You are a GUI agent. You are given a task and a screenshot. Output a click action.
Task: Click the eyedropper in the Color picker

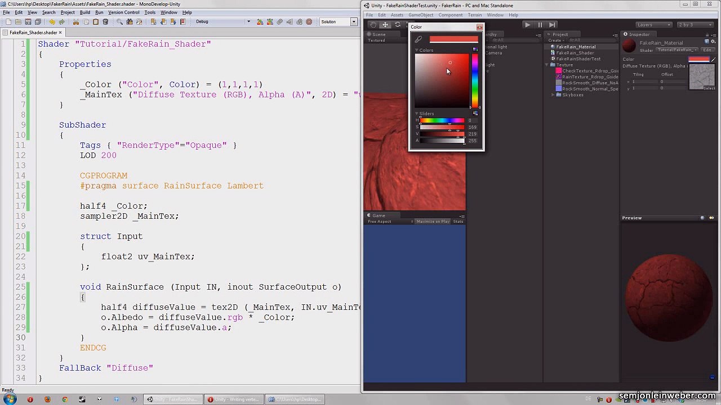pyautogui.click(x=418, y=39)
